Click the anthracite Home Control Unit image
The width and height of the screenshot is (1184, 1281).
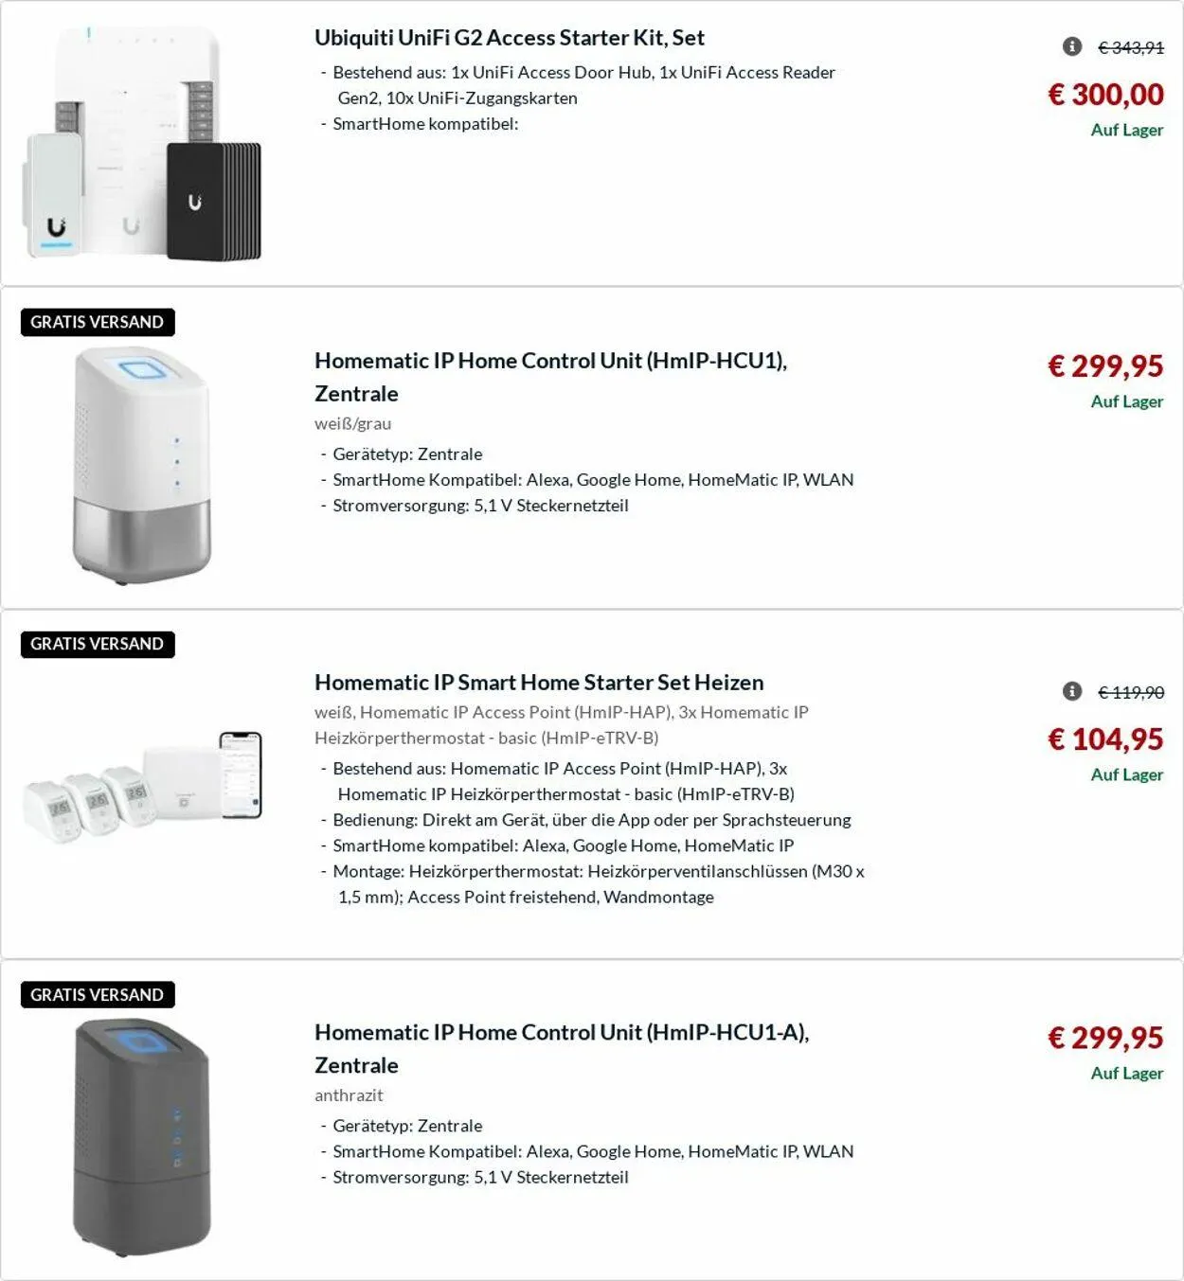[142, 1137]
